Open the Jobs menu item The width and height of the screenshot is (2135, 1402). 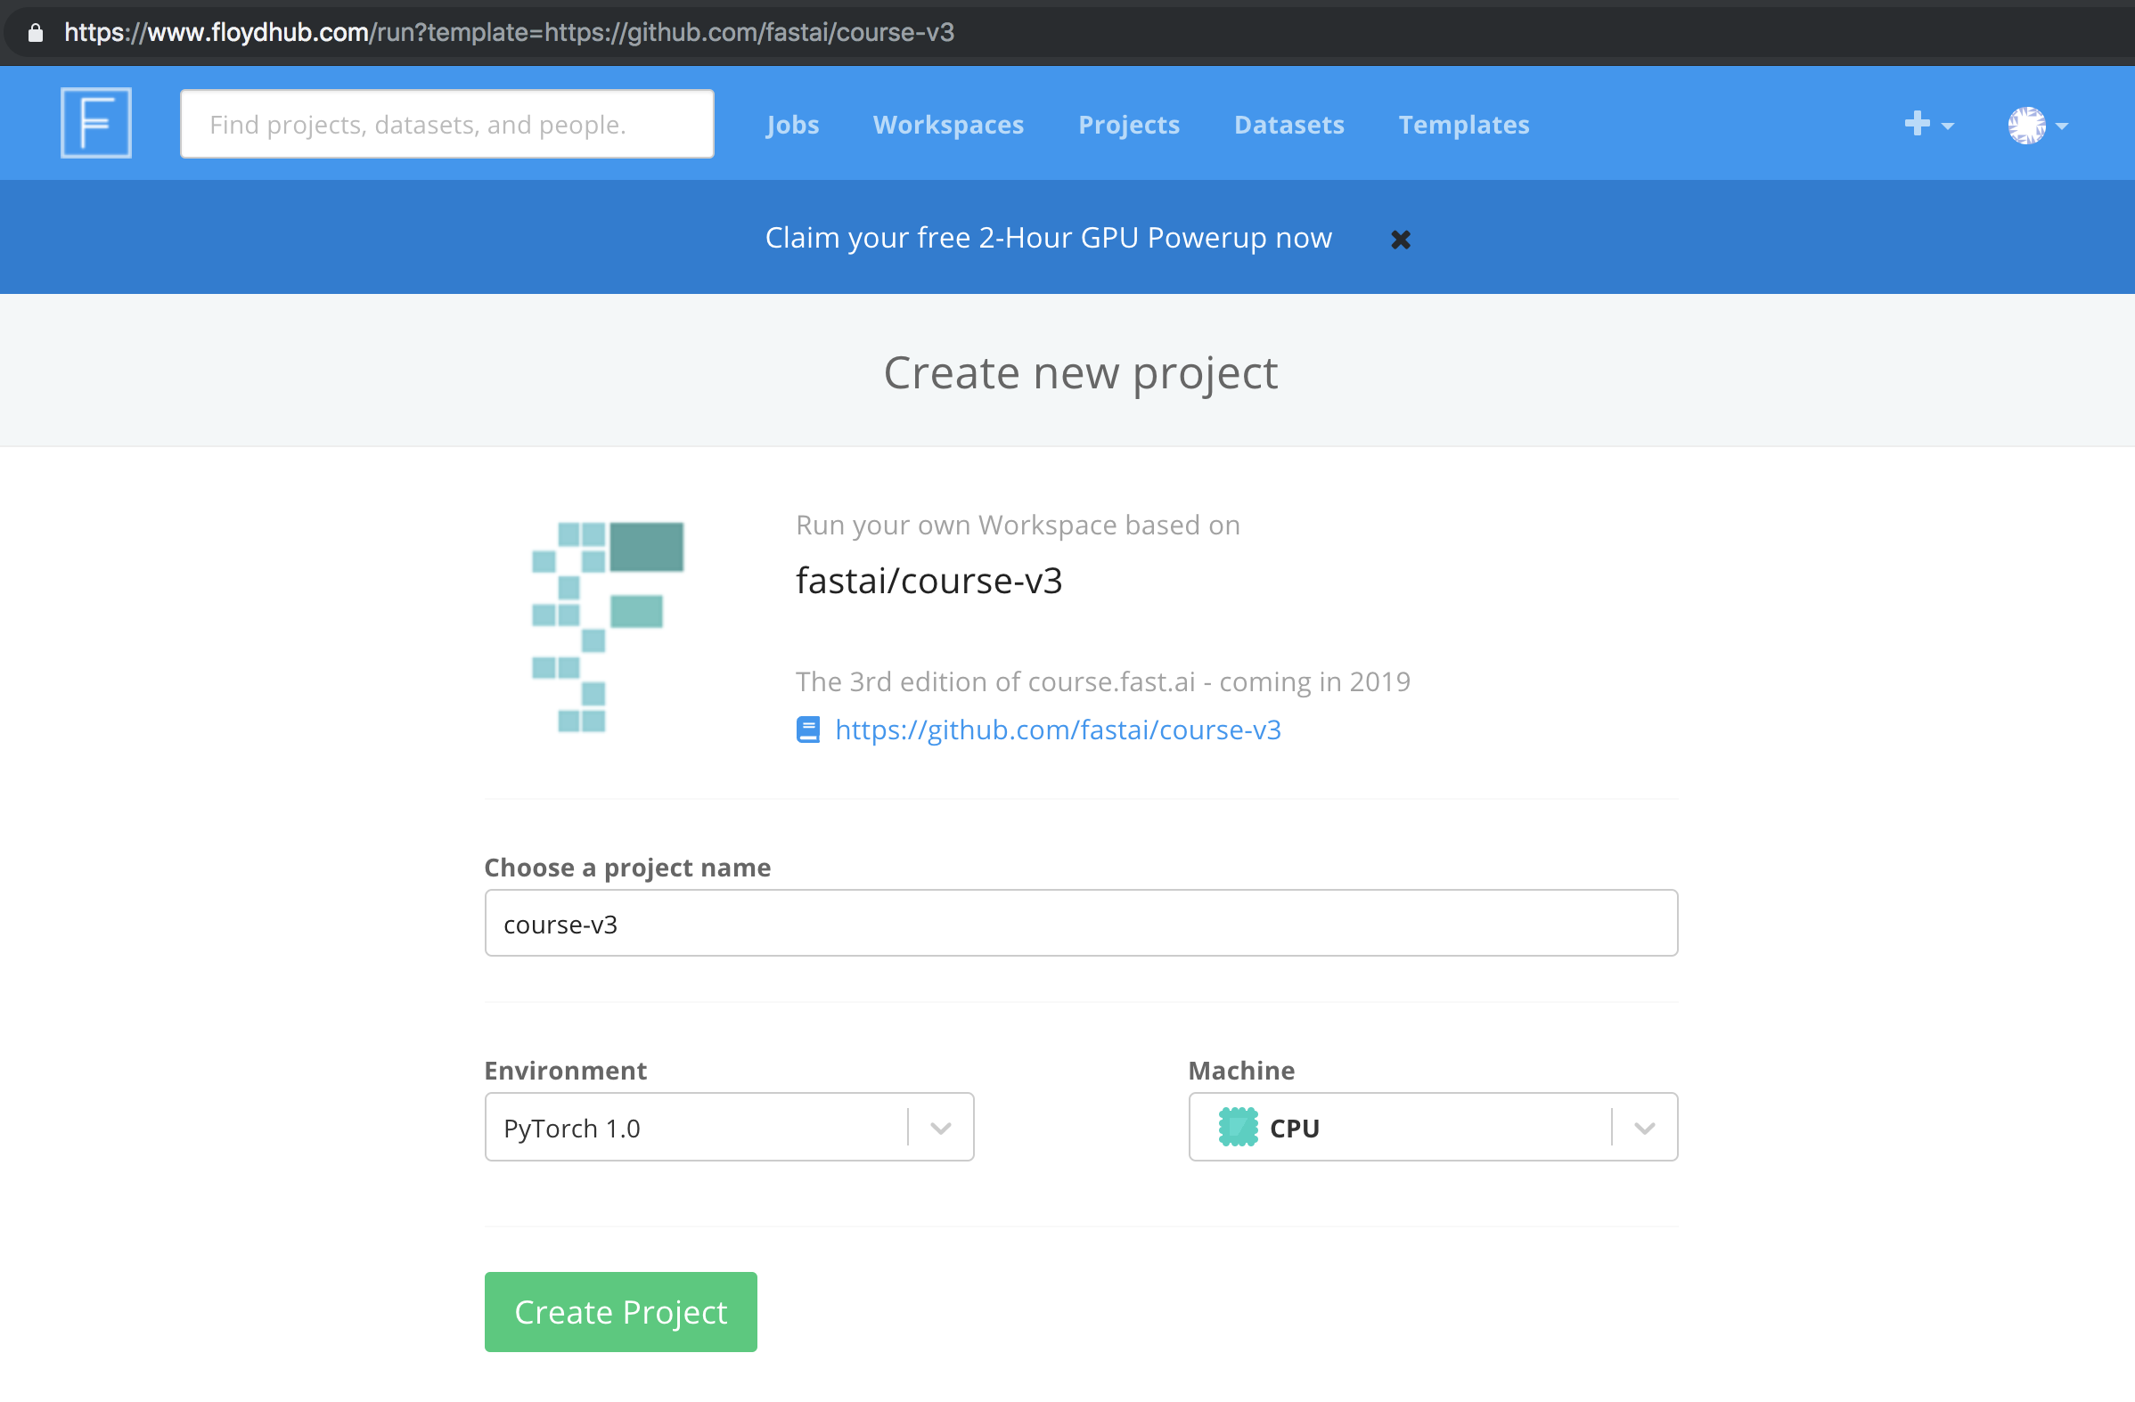[x=792, y=125]
